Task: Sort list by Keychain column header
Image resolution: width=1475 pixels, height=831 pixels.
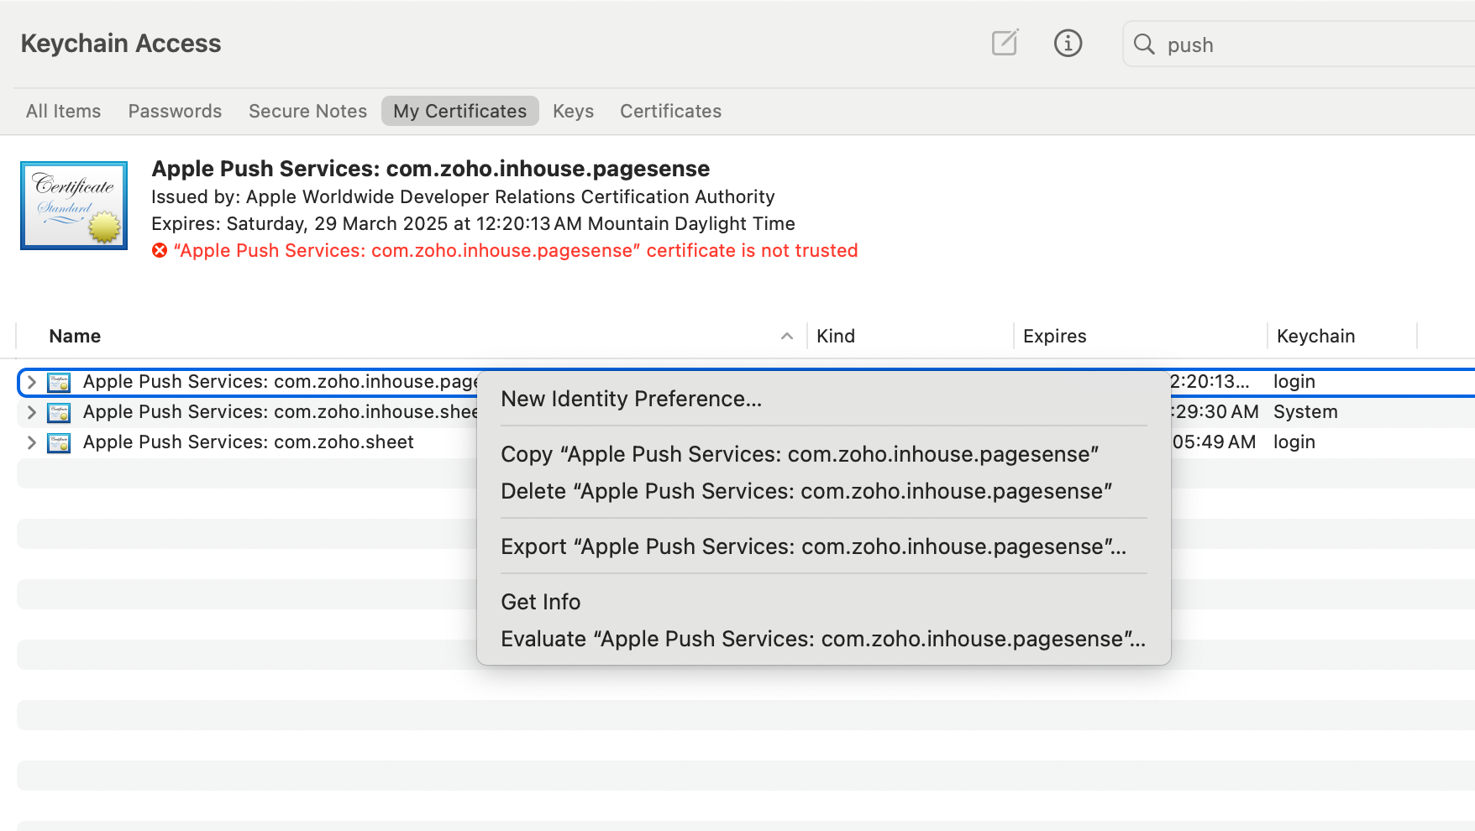Action: pos(1315,337)
